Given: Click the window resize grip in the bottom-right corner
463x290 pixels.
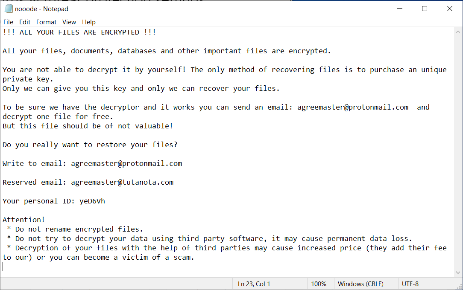Looking at the screenshot, I should click(459, 287).
